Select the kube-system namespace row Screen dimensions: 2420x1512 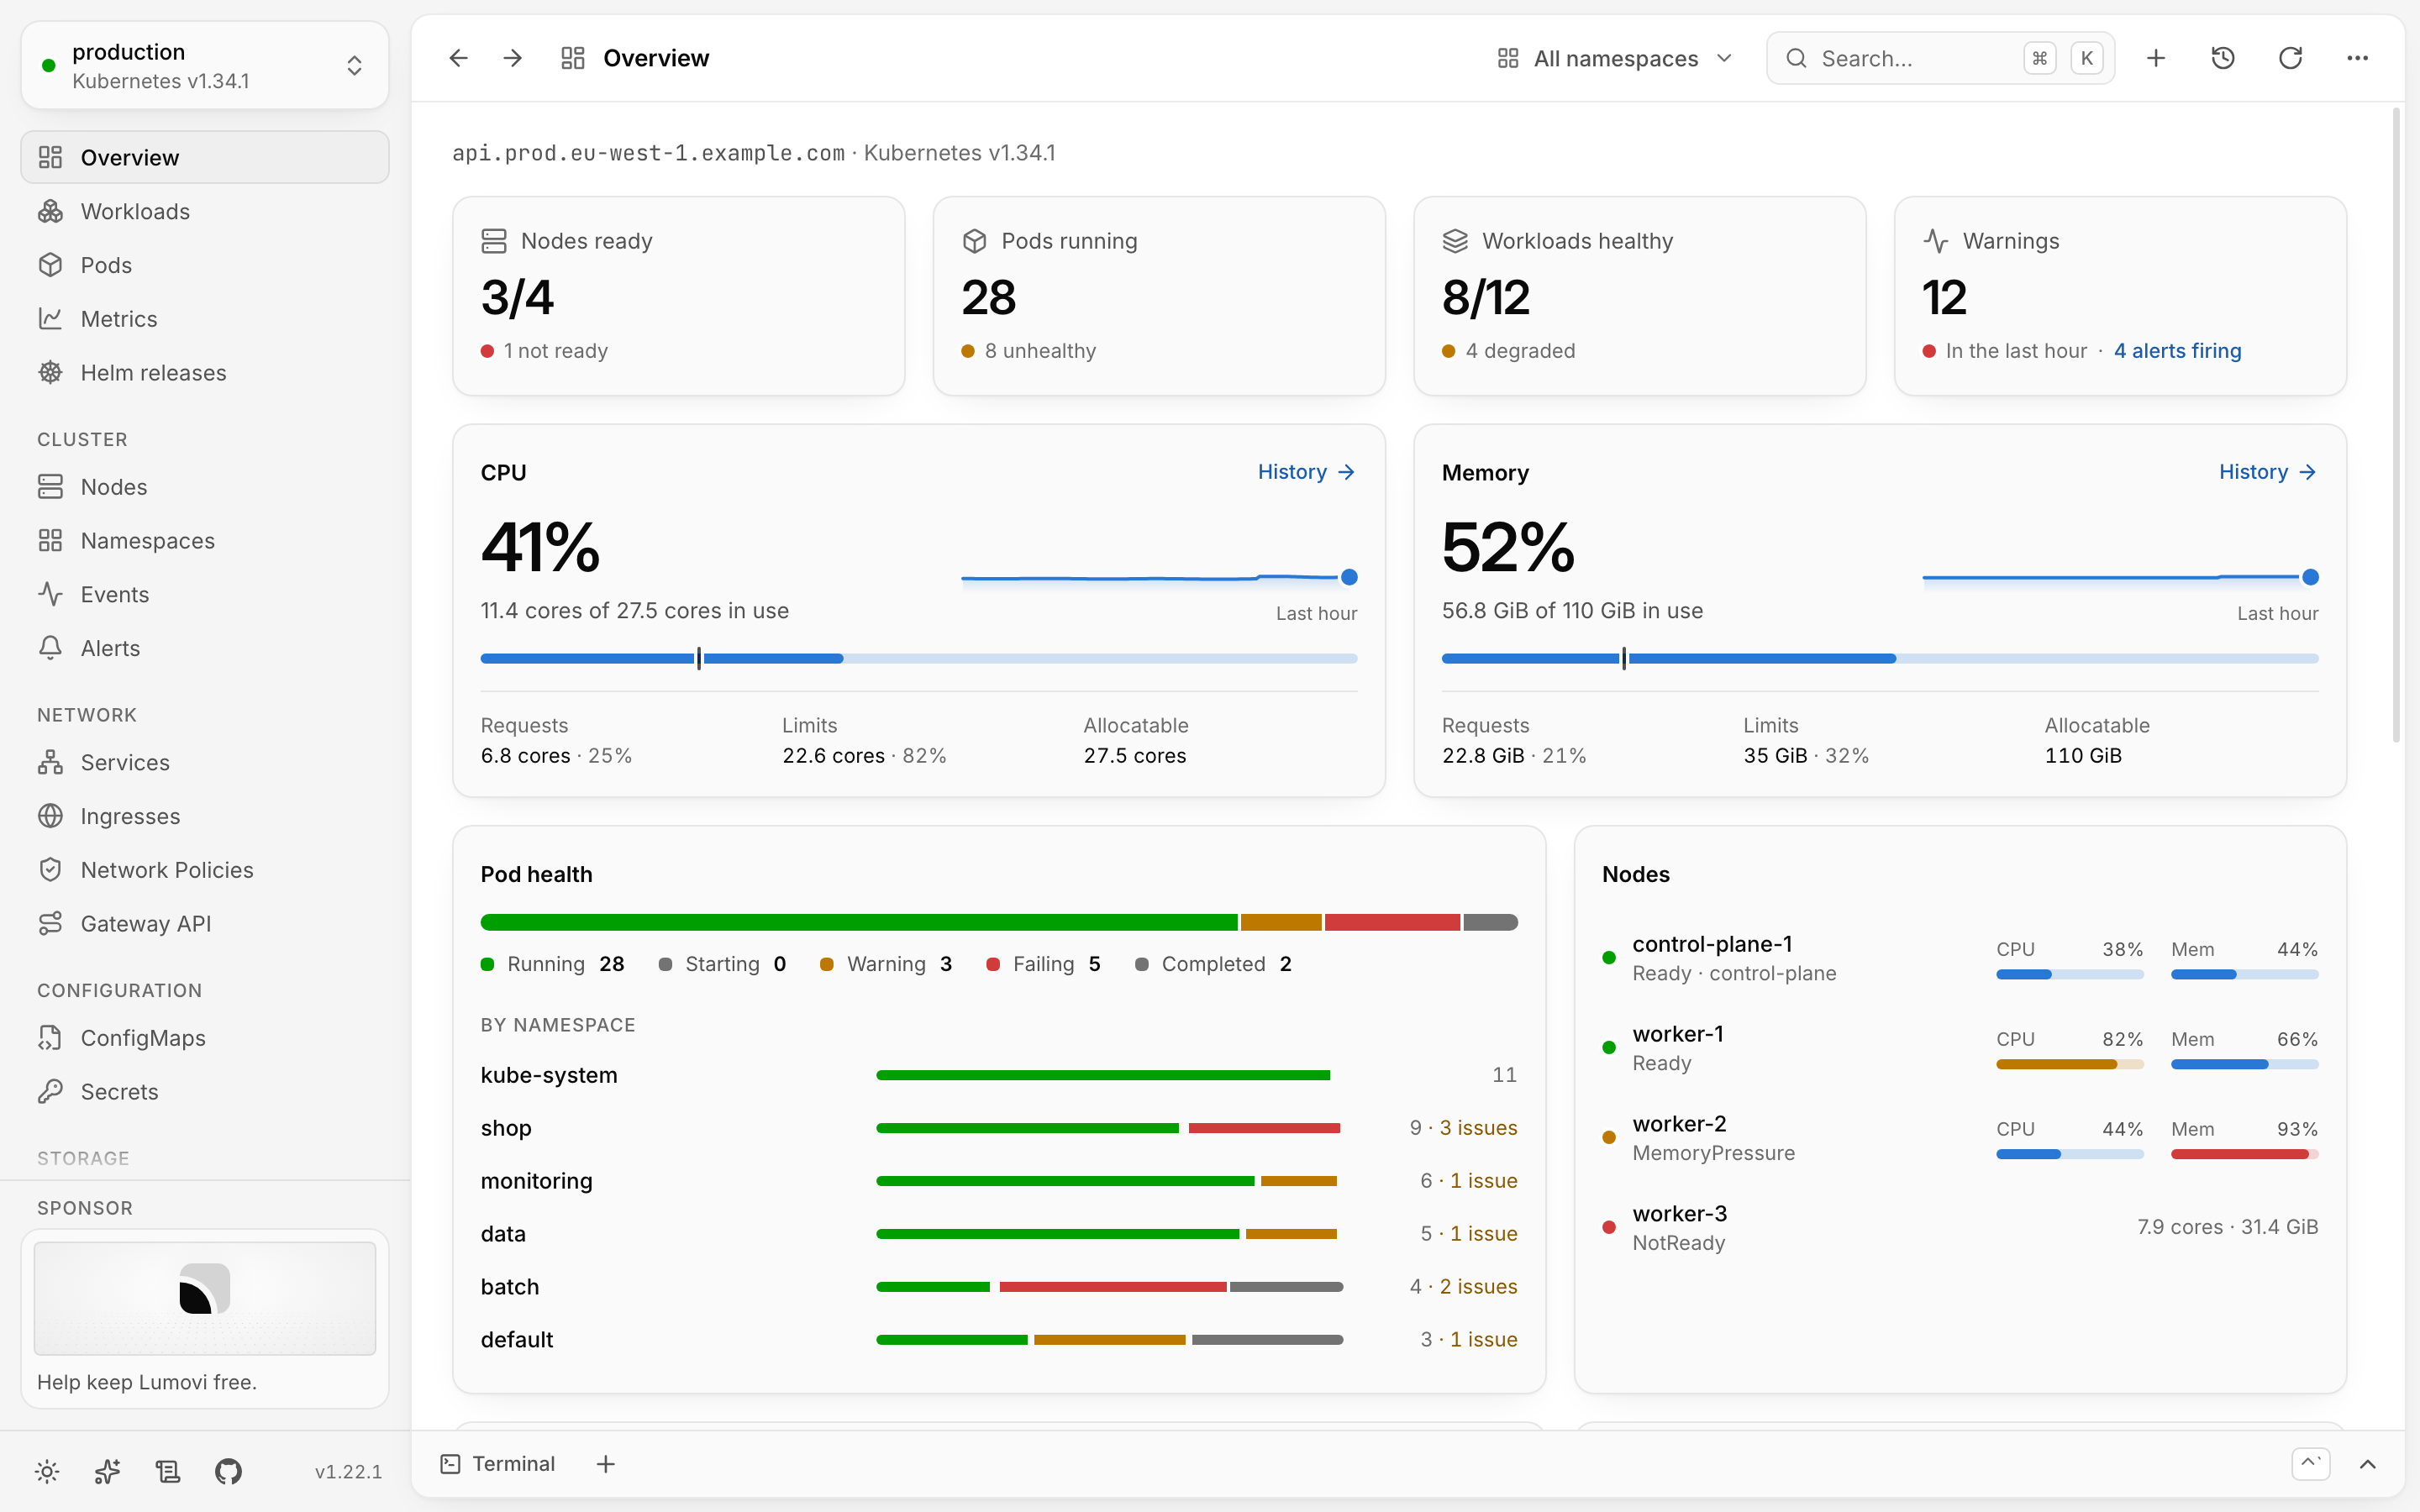(999, 1075)
